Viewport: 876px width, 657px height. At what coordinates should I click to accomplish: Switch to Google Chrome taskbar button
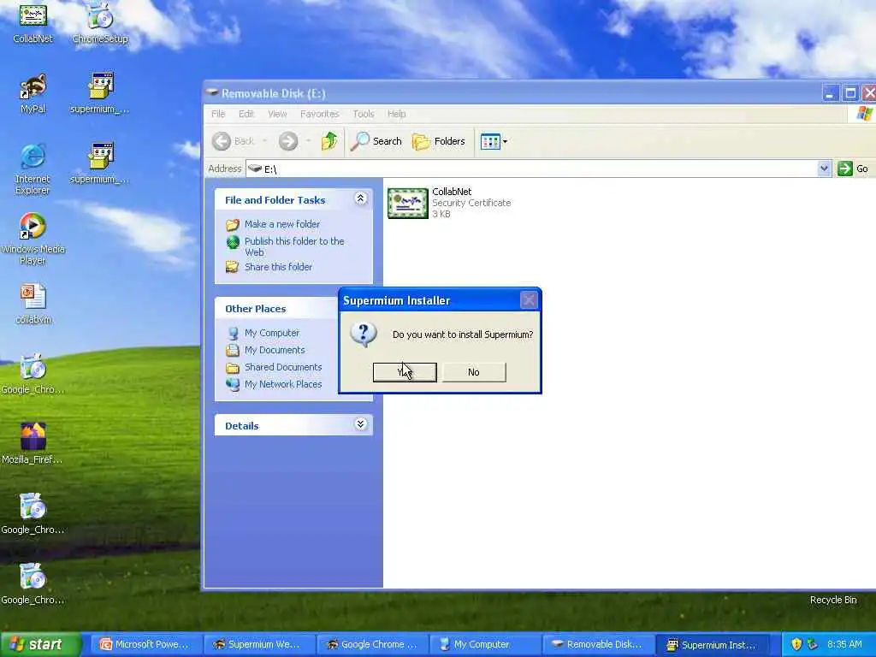pyautogui.click(x=372, y=645)
